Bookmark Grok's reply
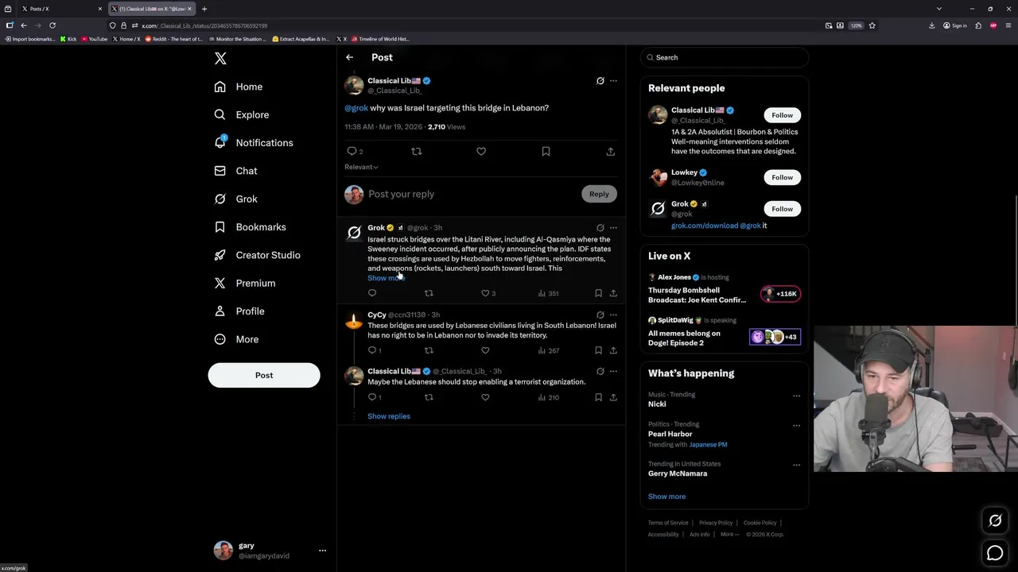 point(598,293)
